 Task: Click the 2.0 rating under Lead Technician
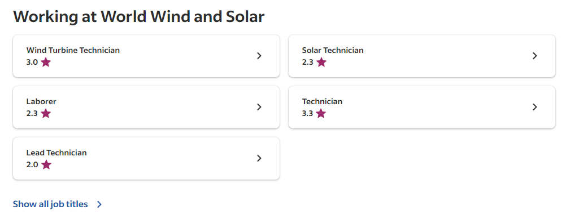(32, 165)
